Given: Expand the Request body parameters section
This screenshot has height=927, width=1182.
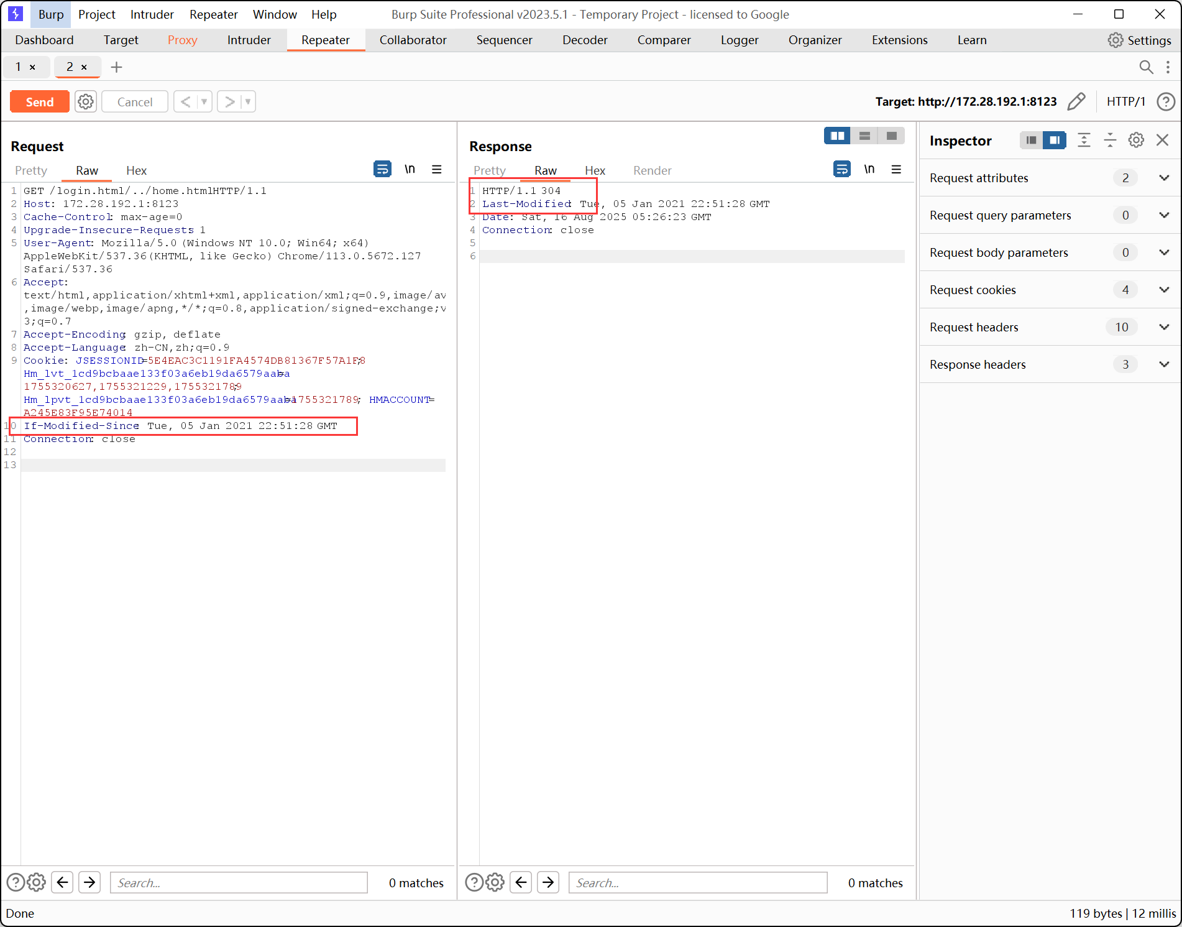Looking at the screenshot, I should (x=1050, y=252).
